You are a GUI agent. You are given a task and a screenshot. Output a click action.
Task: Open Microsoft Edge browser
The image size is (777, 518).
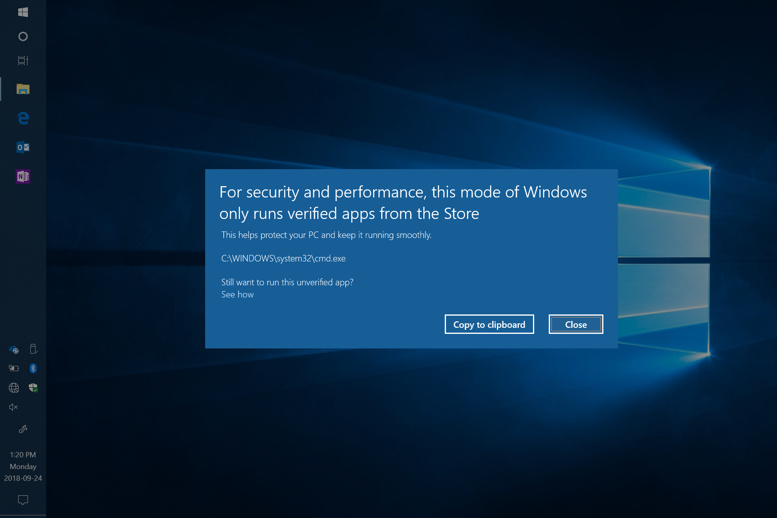coord(23,119)
